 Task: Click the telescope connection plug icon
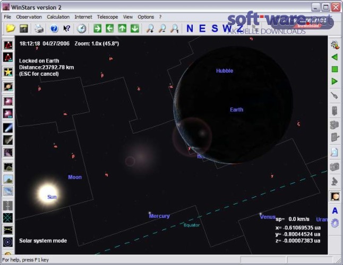tap(335, 95)
